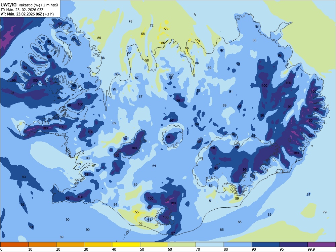Click the humidity value '82' on the map
This screenshot has height=252, width=336.
(x=129, y=53)
